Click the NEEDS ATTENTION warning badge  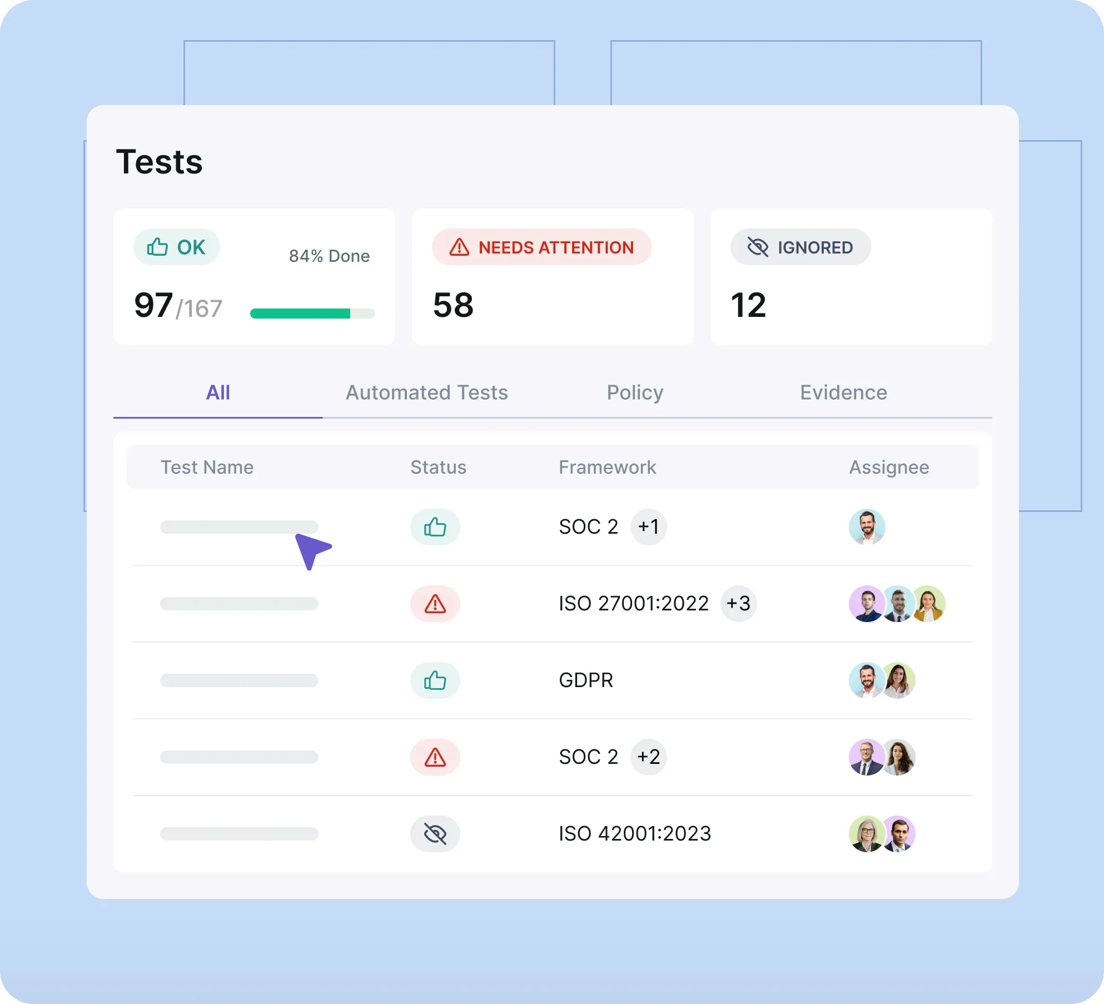point(541,247)
